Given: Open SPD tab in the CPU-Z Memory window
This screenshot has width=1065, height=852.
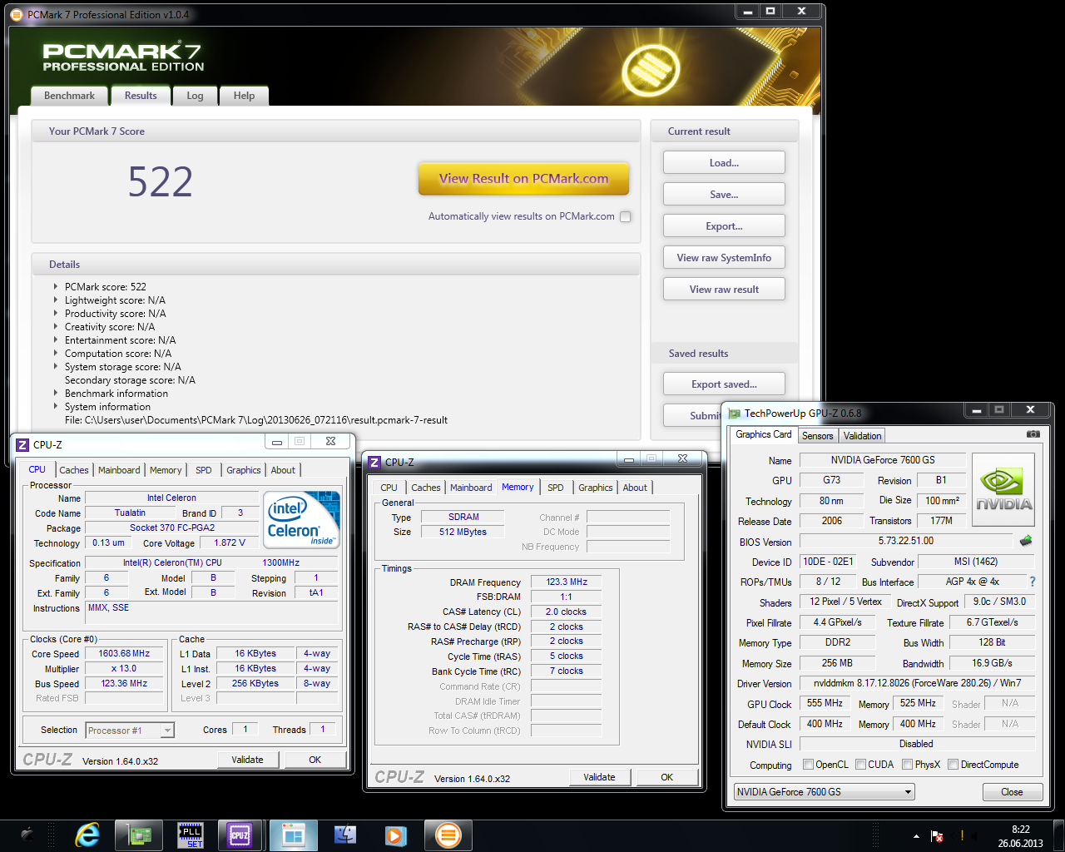Looking at the screenshot, I should [556, 488].
